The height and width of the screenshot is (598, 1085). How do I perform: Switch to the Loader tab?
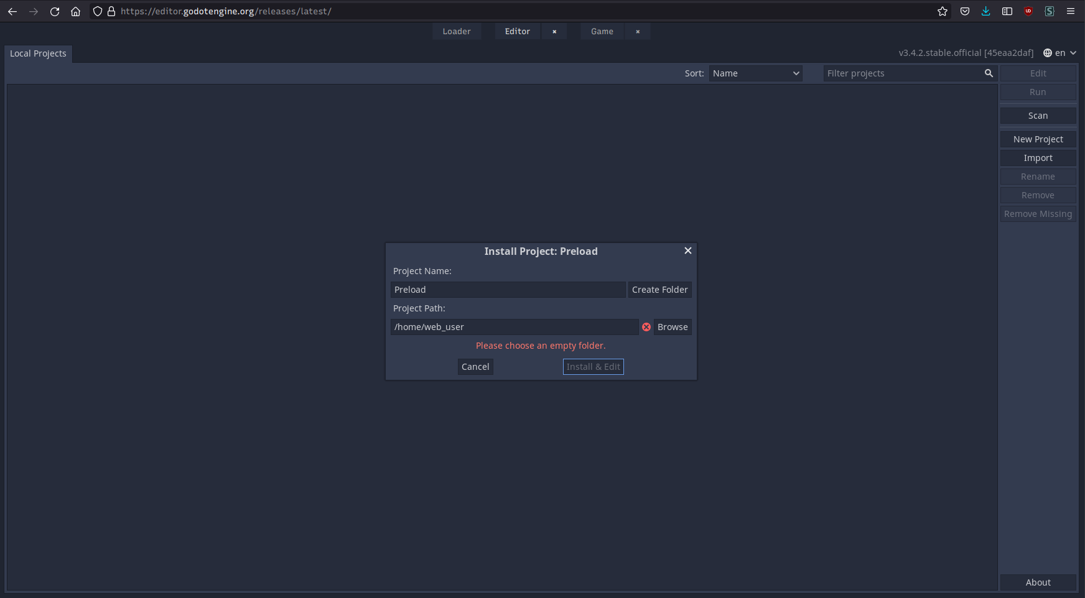[x=457, y=31]
